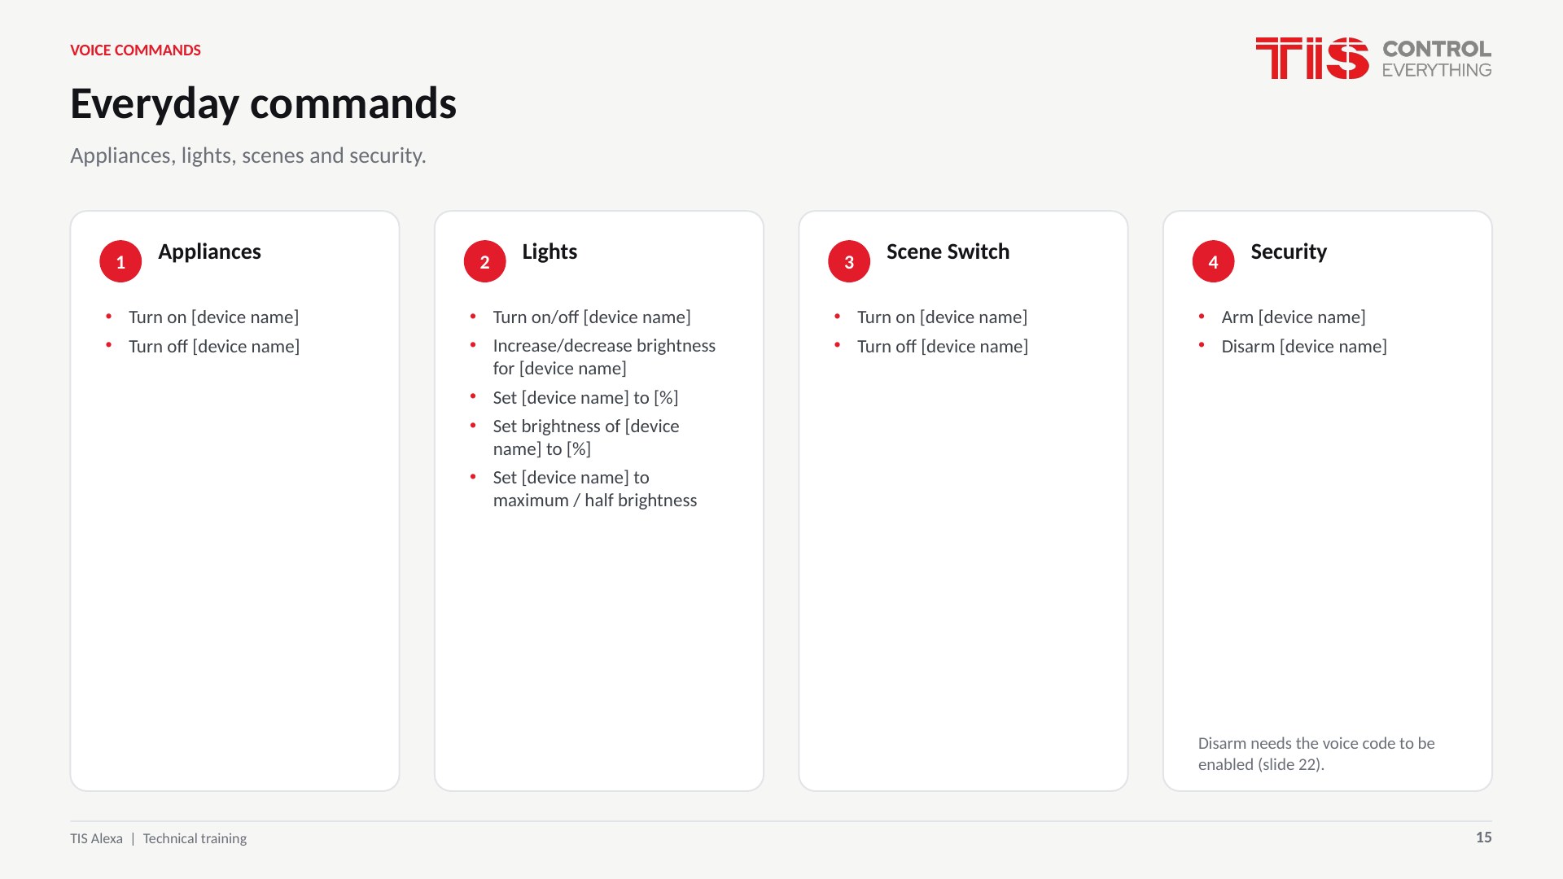Image resolution: width=1563 pixels, height=879 pixels.
Task: Click the subtitle about appliances, lights, scenes
Action: 248,155
